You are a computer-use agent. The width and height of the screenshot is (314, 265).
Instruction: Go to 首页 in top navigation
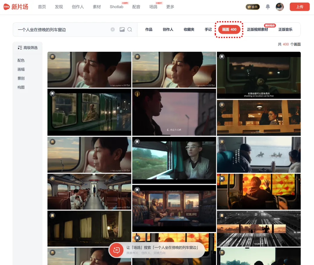[42, 7]
